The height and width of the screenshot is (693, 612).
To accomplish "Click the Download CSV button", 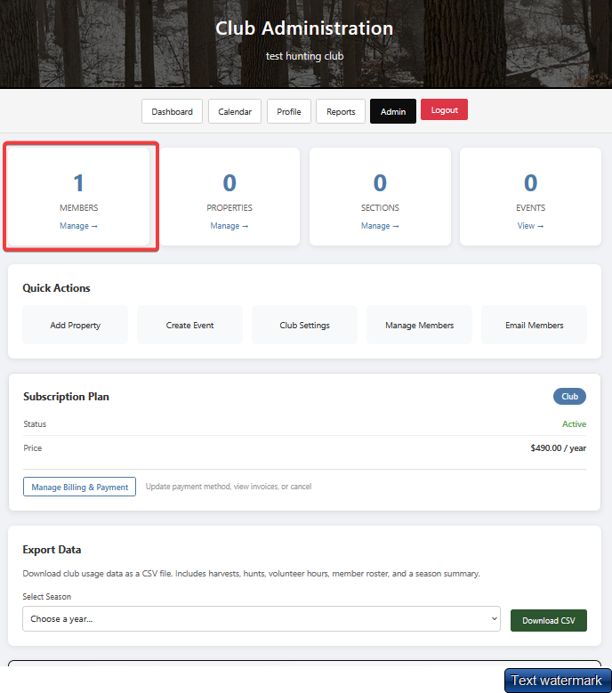I will [548, 620].
